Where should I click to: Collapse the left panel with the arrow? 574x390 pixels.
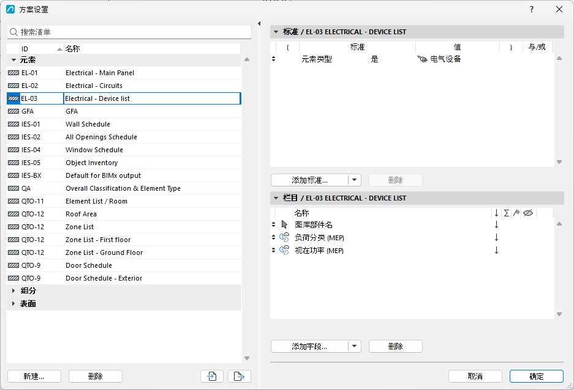[259, 24]
